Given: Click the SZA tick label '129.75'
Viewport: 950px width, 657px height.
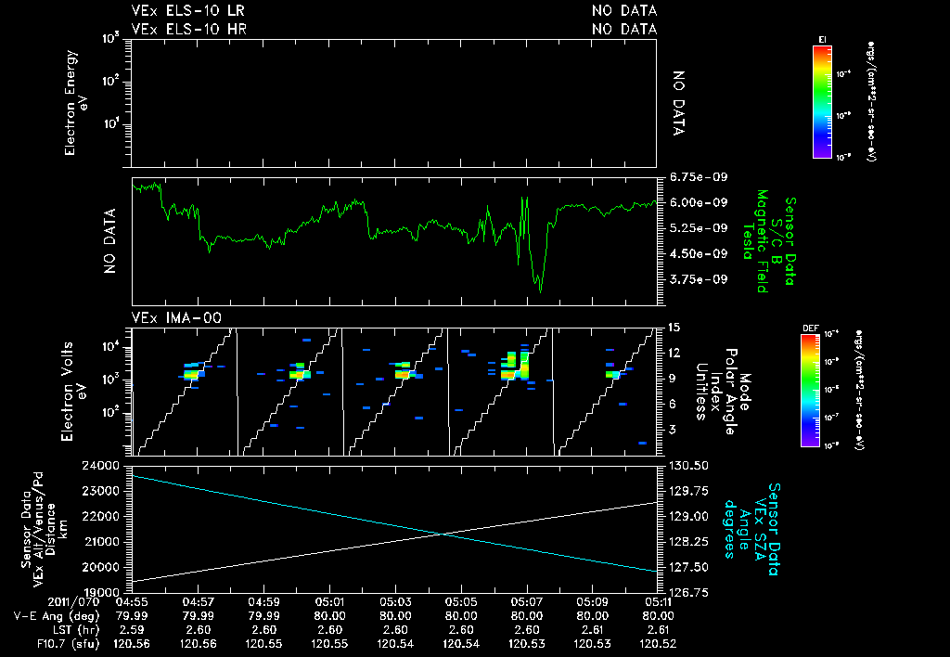Looking at the screenshot, I should (x=688, y=491).
